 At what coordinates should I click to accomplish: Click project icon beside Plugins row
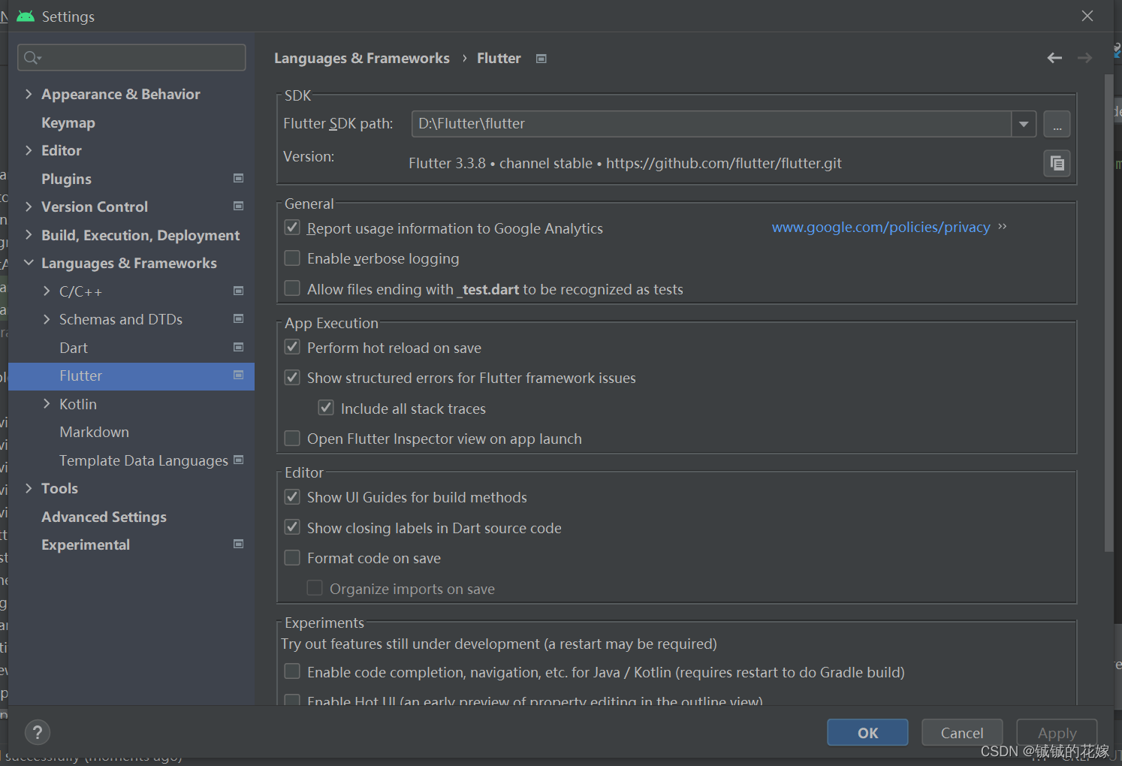[x=239, y=178]
